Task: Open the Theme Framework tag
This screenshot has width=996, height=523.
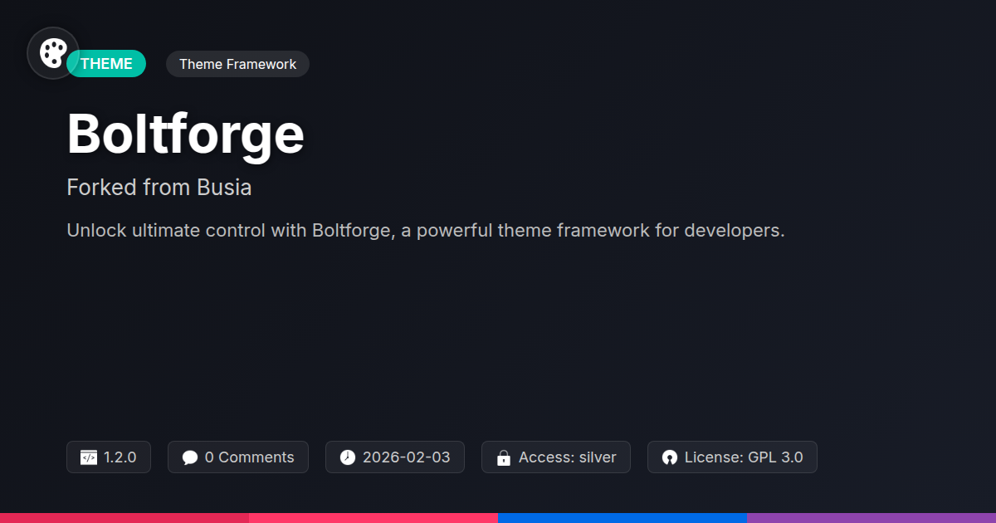Action: click(x=237, y=64)
